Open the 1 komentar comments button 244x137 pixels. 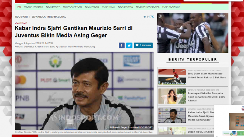pyautogui.click(x=143, y=45)
